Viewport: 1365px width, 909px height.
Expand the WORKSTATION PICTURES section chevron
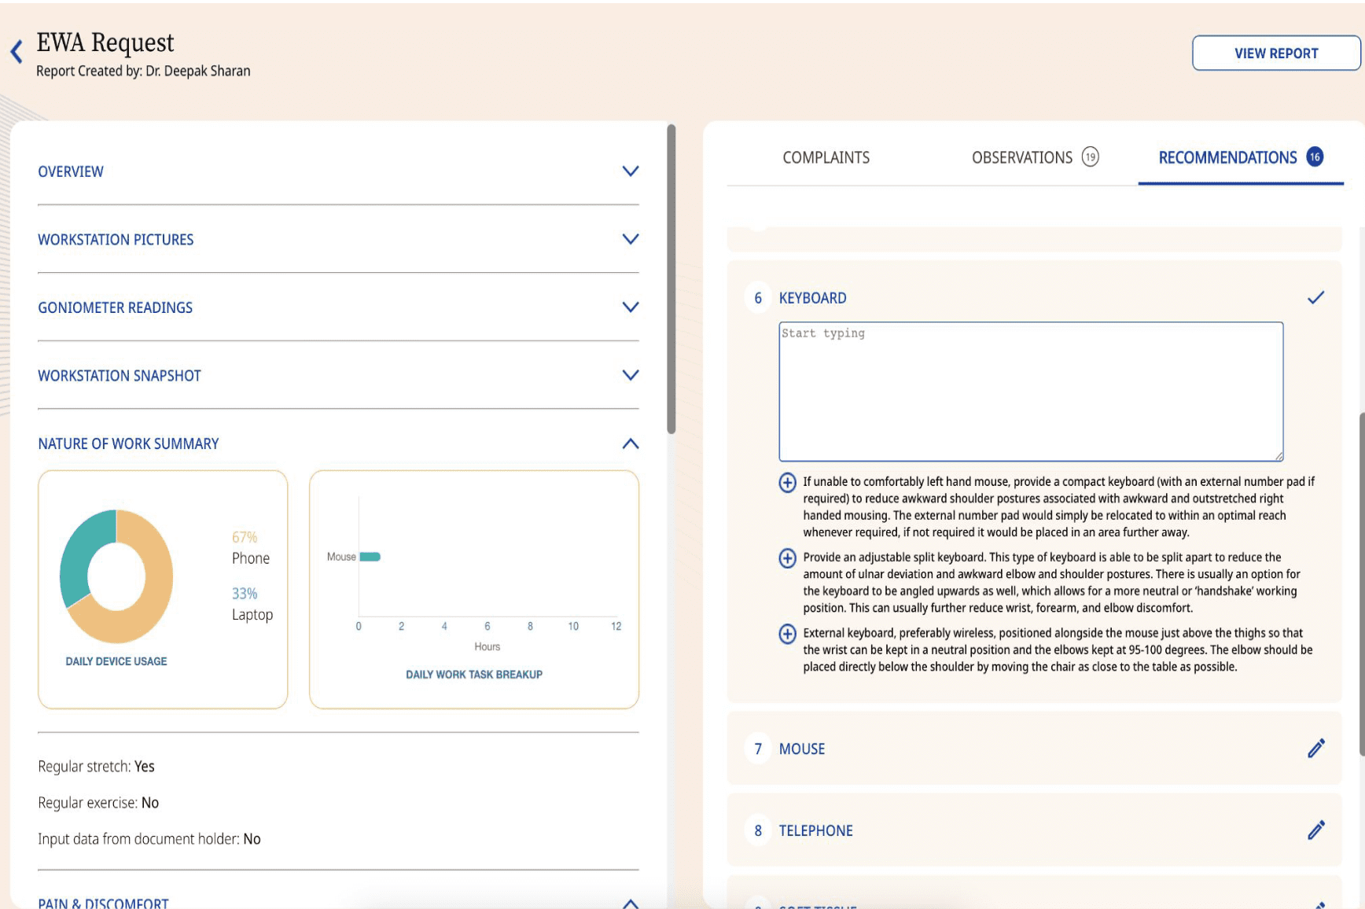point(630,239)
